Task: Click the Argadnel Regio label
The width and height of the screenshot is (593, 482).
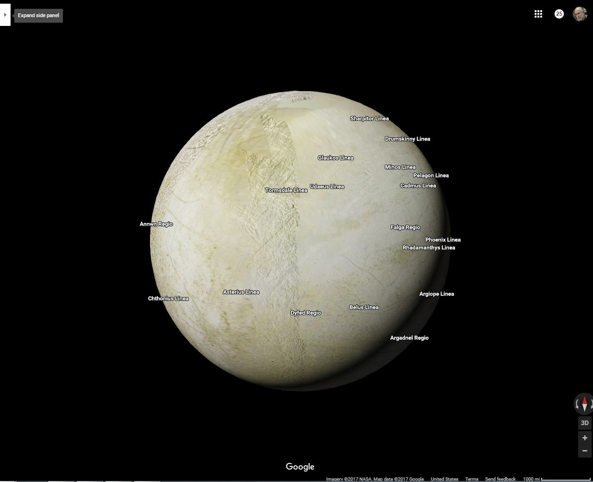Action: (409, 338)
